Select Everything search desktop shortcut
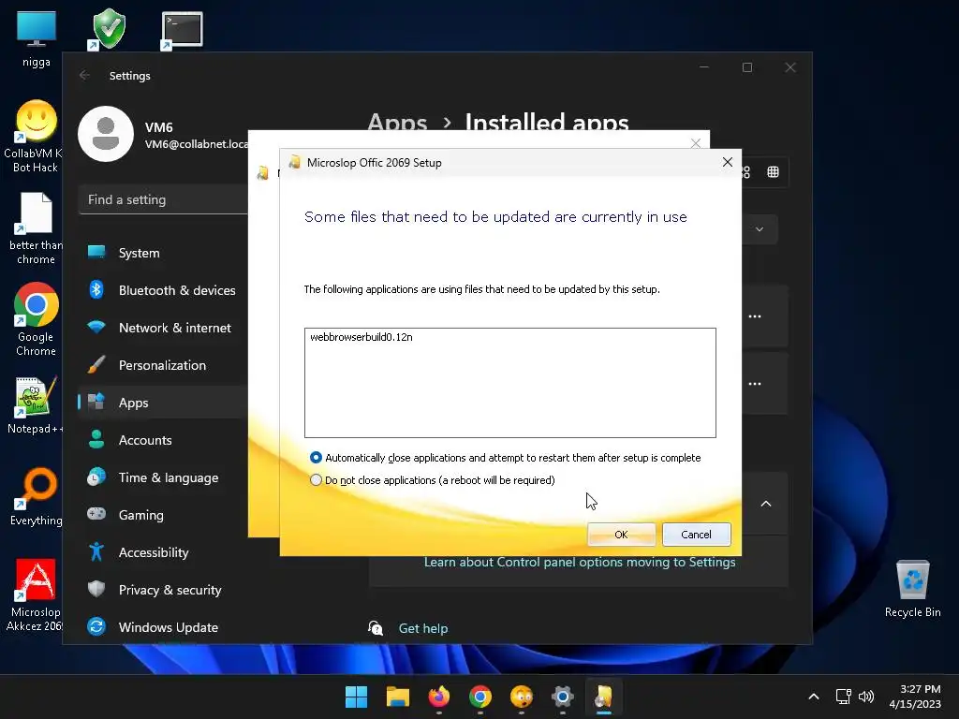This screenshot has width=959, height=719. click(x=37, y=496)
